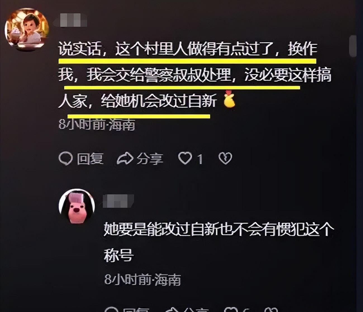Like the top comment with the heart icon

[x=185, y=158]
